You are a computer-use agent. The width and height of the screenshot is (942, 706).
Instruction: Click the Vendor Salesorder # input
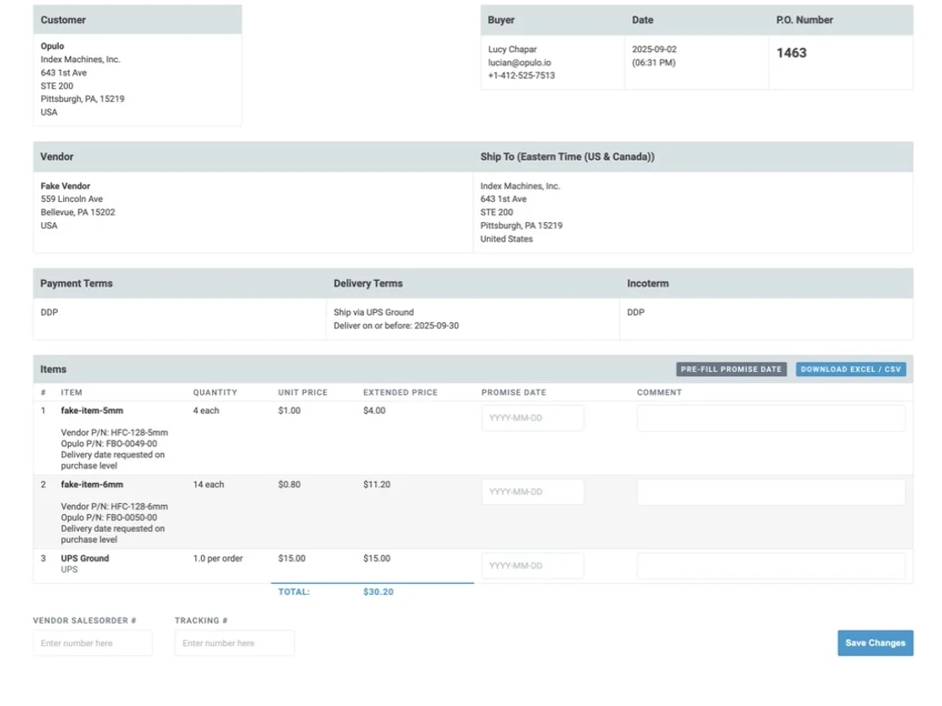(93, 643)
